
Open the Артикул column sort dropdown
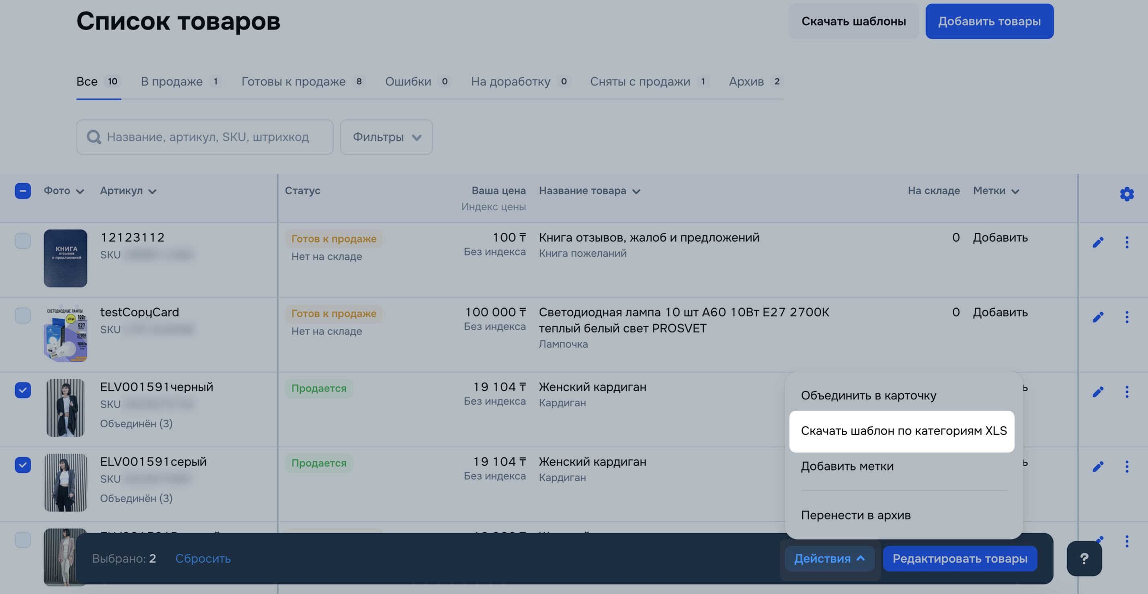[x=128, y=191]
